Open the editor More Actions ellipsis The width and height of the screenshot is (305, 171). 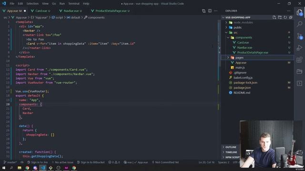(216, 11)
